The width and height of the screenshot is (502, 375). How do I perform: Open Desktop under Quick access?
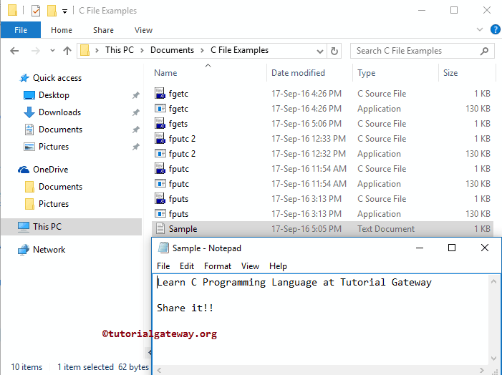pos(54,95)
